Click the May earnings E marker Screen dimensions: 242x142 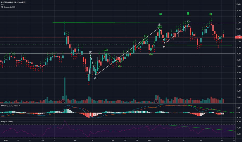[156, 101]
